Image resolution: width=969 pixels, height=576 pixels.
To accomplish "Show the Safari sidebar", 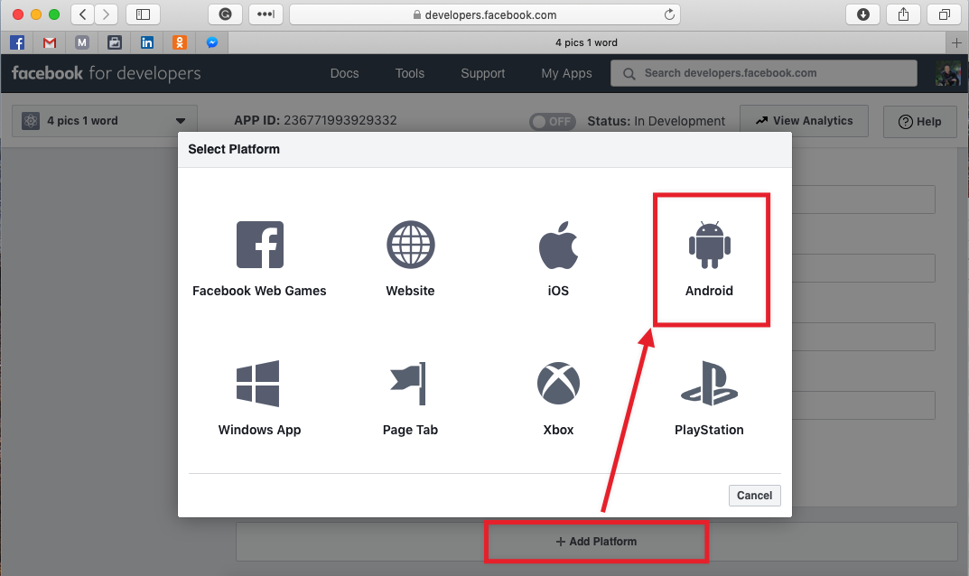I will (x=144, y=14).
